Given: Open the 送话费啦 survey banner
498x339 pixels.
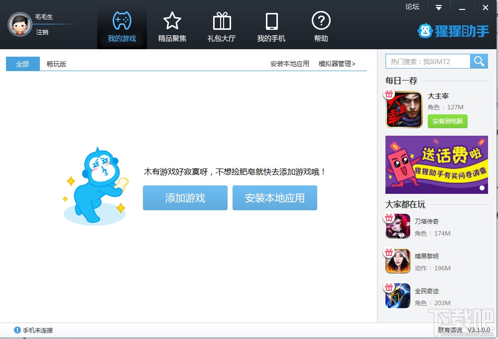Looking at the screenshot, I should coord(437,165).
